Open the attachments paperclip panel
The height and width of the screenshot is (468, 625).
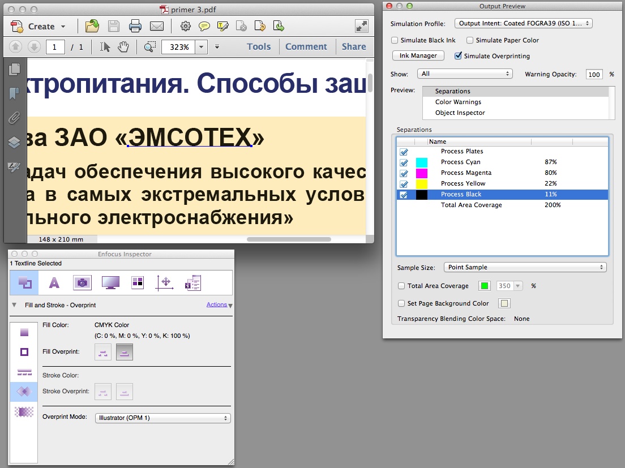[x=14, y=118]
